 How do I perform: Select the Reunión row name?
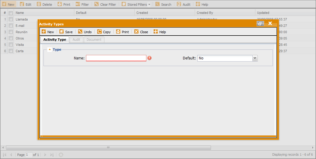tap(21, 32)
